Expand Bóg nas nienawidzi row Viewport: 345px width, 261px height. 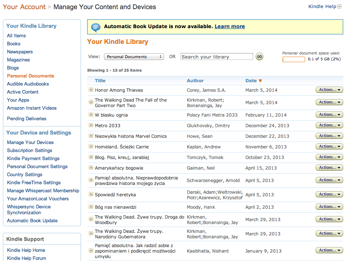click(91, 207)
